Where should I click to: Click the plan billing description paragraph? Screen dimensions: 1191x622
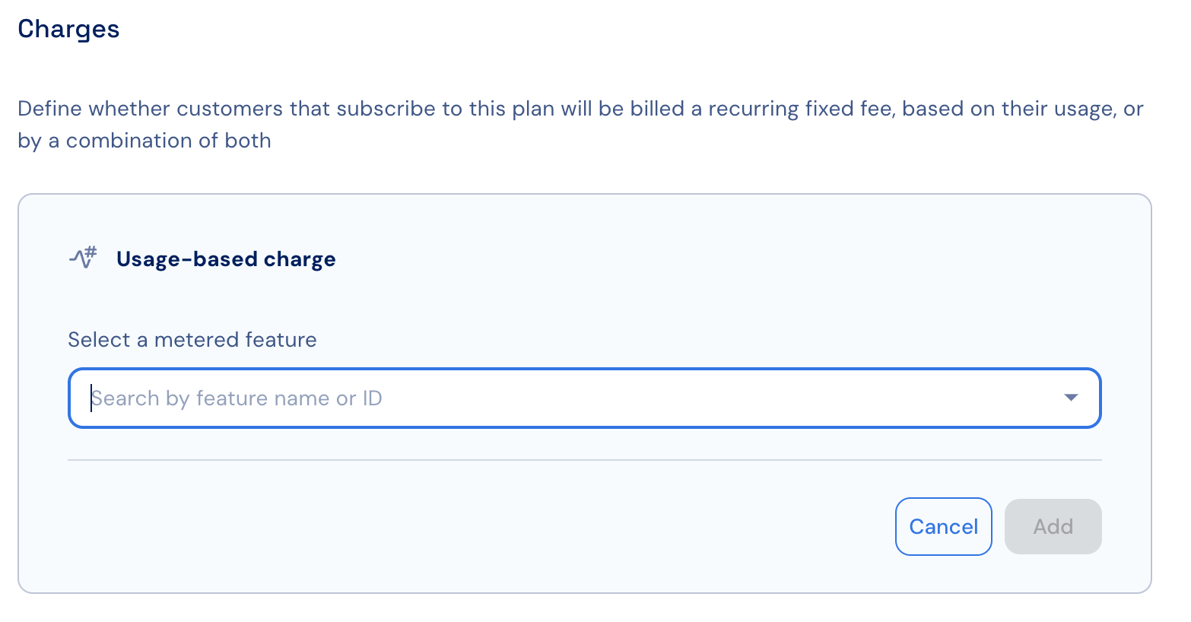[580, 125]
